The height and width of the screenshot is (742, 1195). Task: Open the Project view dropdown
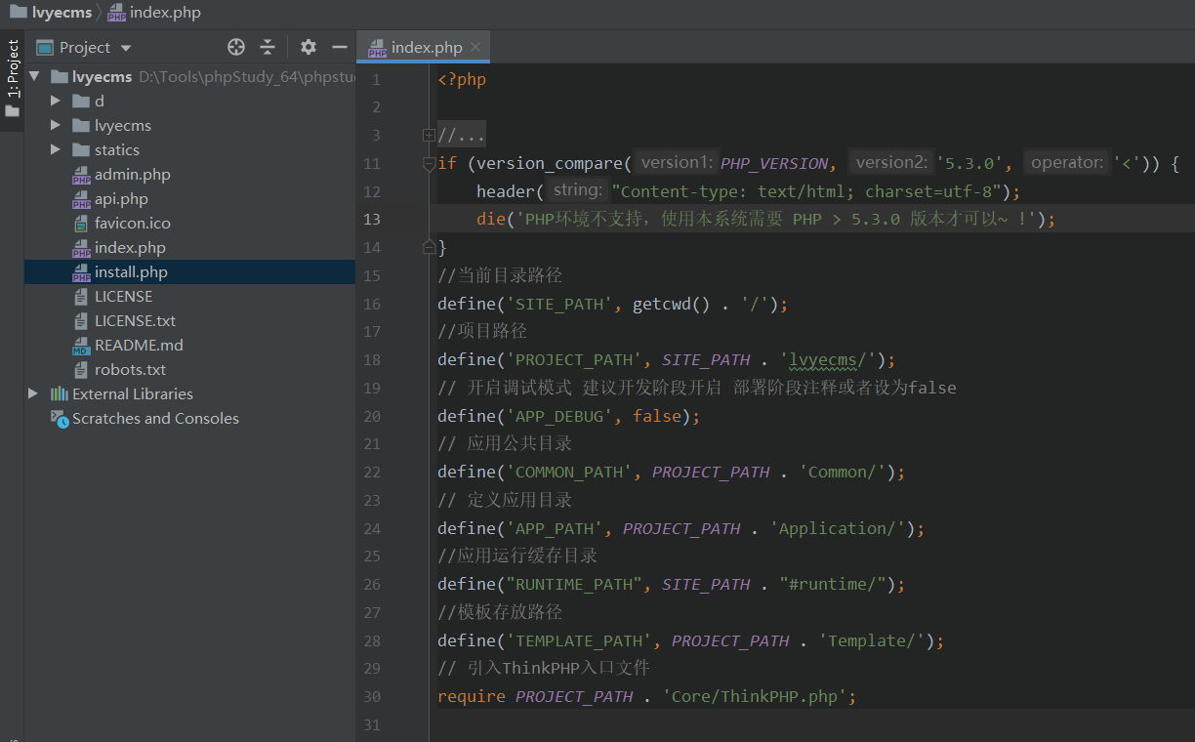[126, 48]
